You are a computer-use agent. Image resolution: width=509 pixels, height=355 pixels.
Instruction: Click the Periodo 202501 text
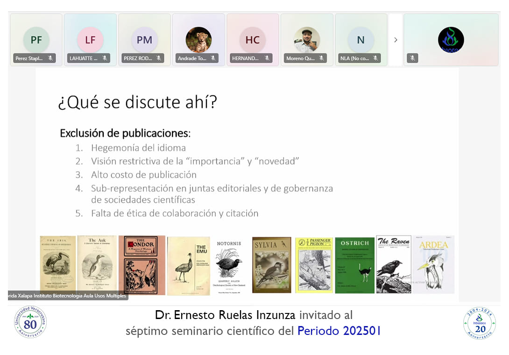[339, 331]
